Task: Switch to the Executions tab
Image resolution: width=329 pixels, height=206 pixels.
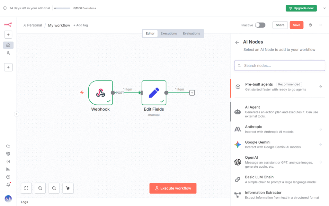Action: pyautogui.click(x=169, y=33)
